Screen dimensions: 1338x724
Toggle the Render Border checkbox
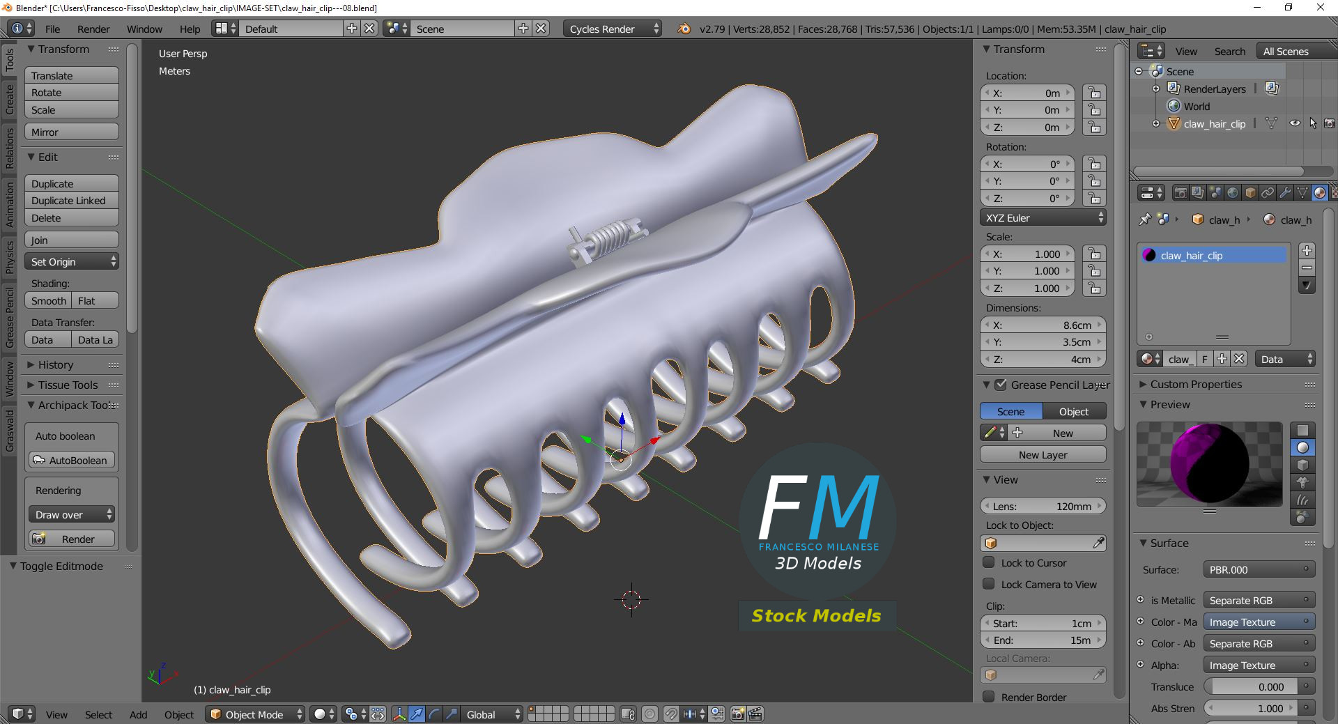(x=989, y=697)
